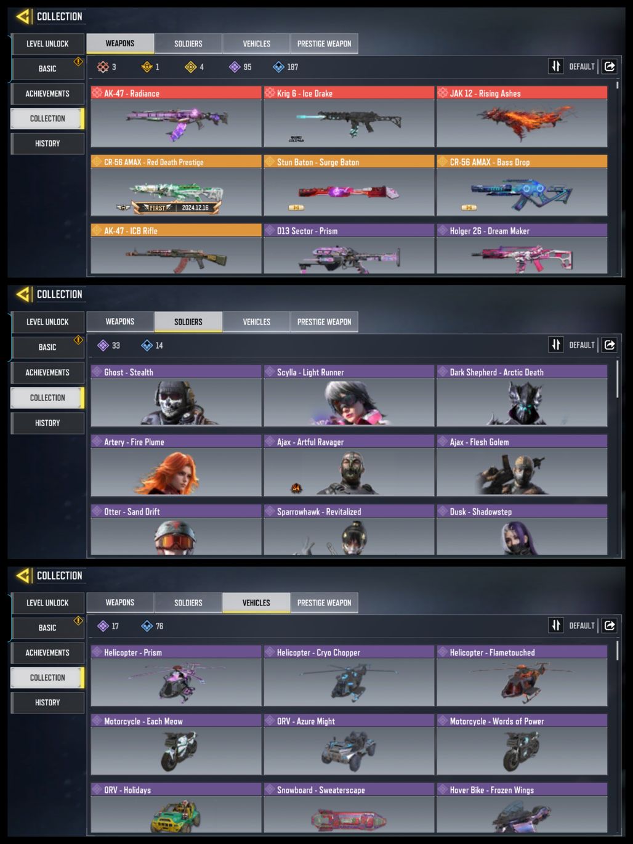Toggle the purple epic filter showing 95

click(x=240, y=67)
